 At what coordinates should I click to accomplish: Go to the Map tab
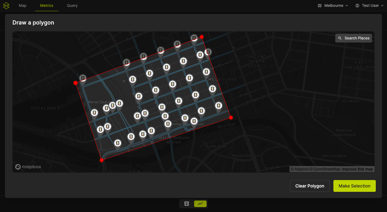tap(22, 6)
